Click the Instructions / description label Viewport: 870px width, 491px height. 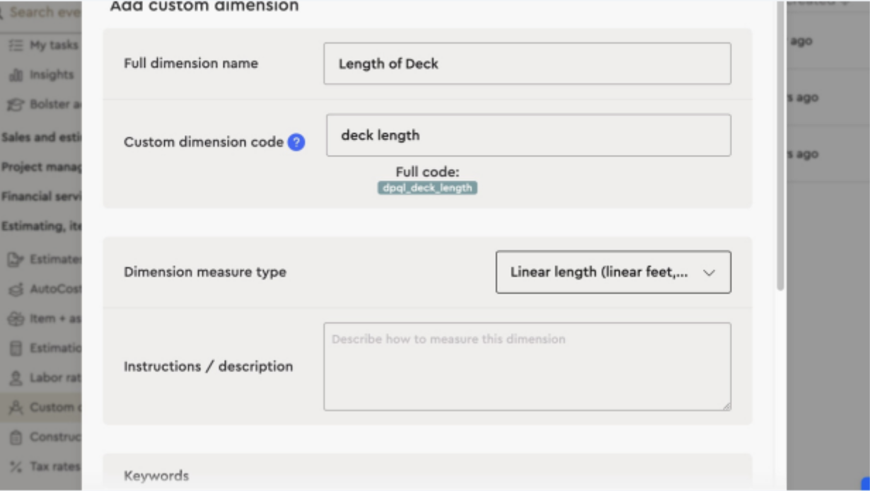208,366
